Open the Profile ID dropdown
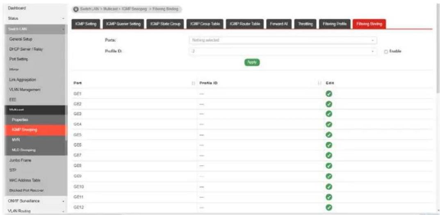Image resolution: width=440 pixels, height=215 pixels. [283, 52]
